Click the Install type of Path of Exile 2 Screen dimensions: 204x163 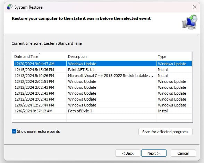(163, 111)
